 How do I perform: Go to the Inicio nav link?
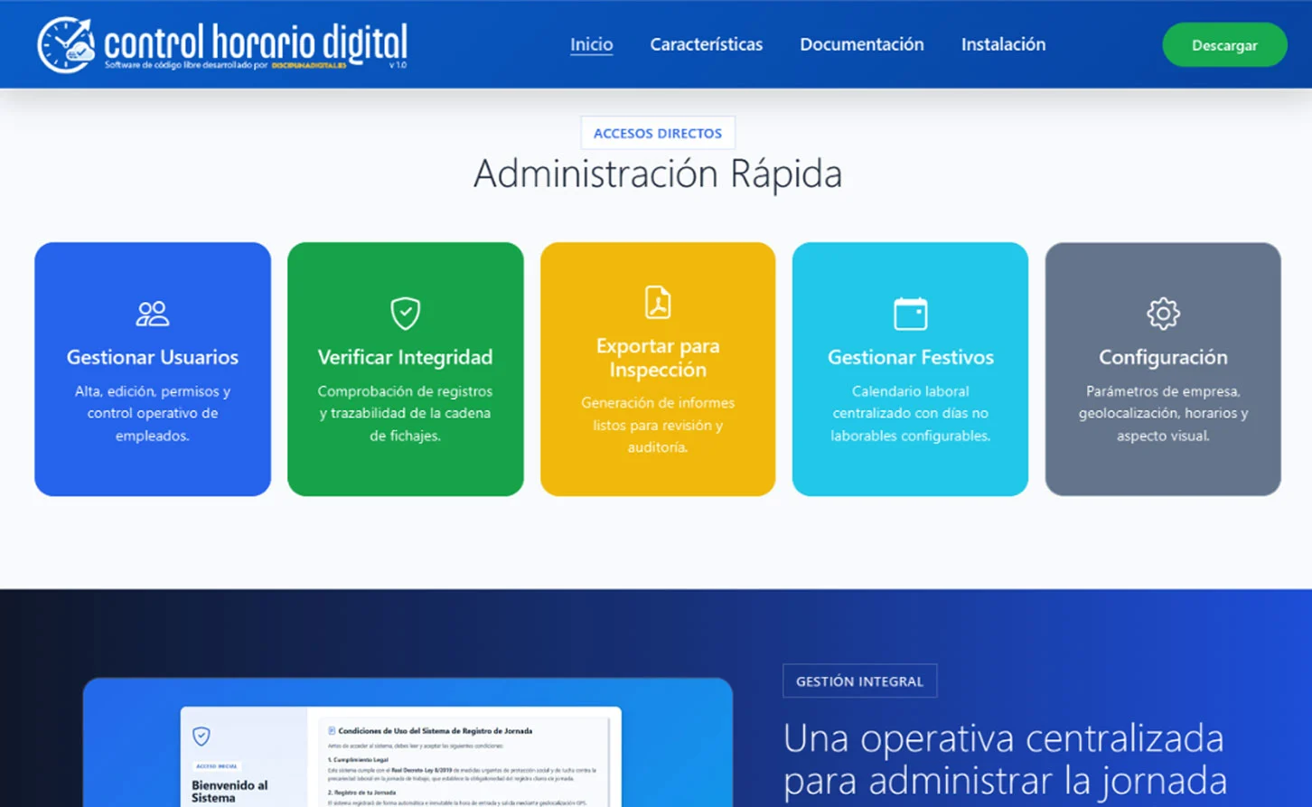tap(591, 44)
